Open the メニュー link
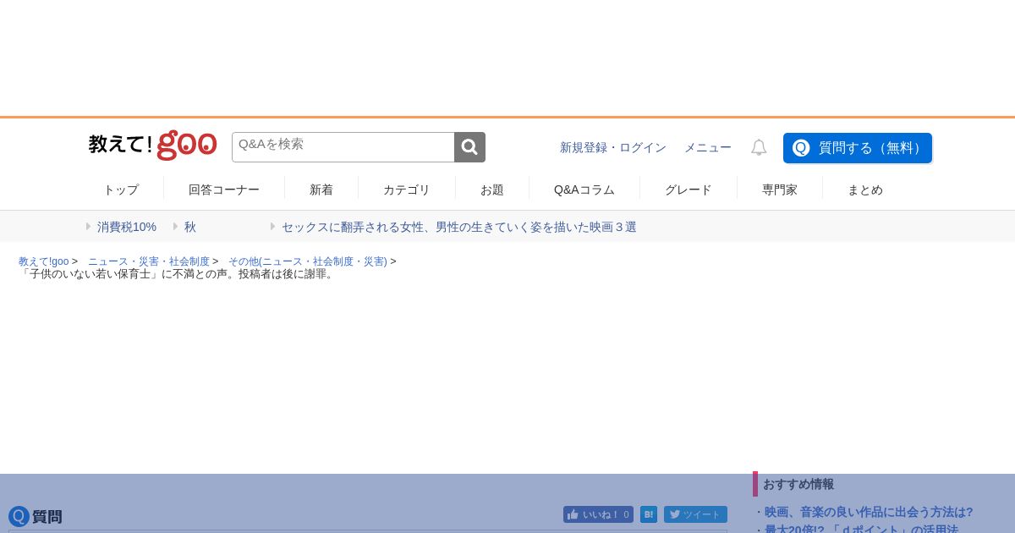The height and width of the screenshot is (533, 1015). tap(708, 147)
